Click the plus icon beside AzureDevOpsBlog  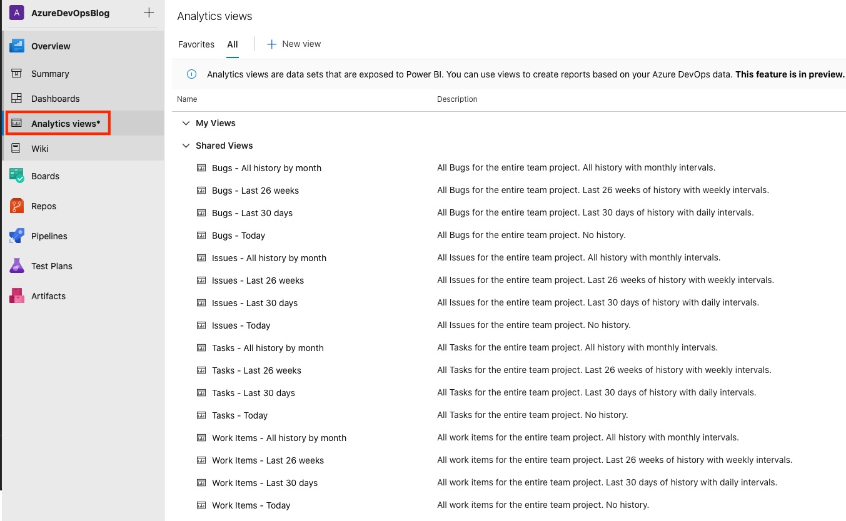pyautogui.click(x=149, y=12)
